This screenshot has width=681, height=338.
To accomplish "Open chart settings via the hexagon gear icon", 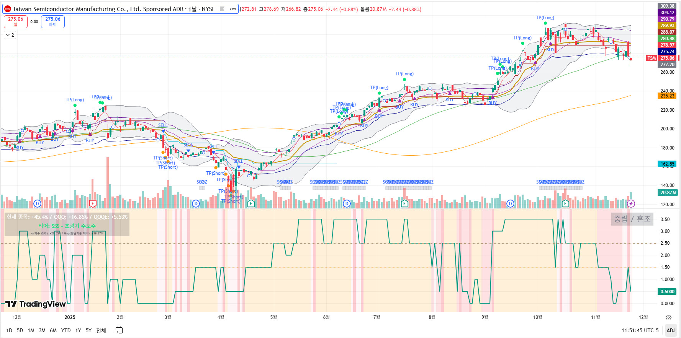I will click(668, 317).
